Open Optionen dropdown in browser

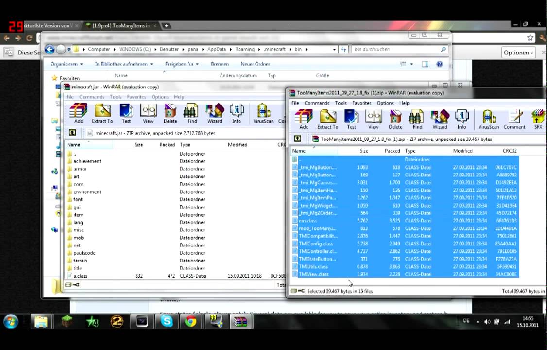click(518, 52)
